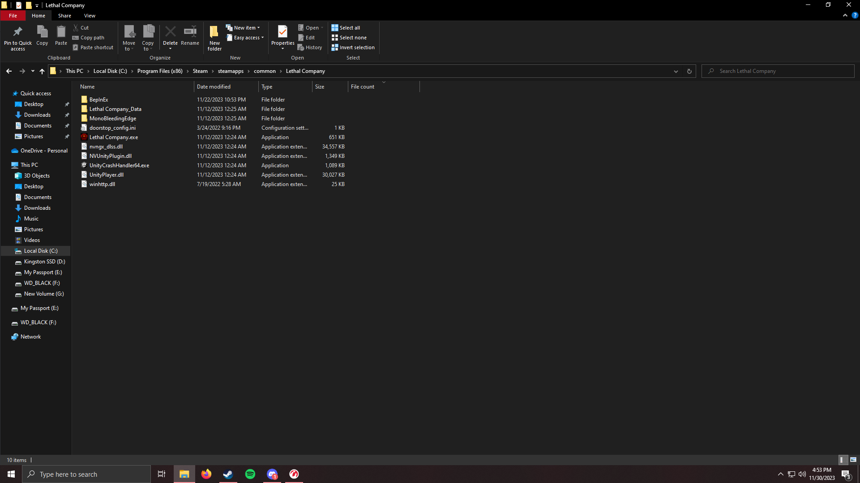Open the address bar history dropdown
The width and height of the screenshot is (860, 483).
tap(676, 71)
